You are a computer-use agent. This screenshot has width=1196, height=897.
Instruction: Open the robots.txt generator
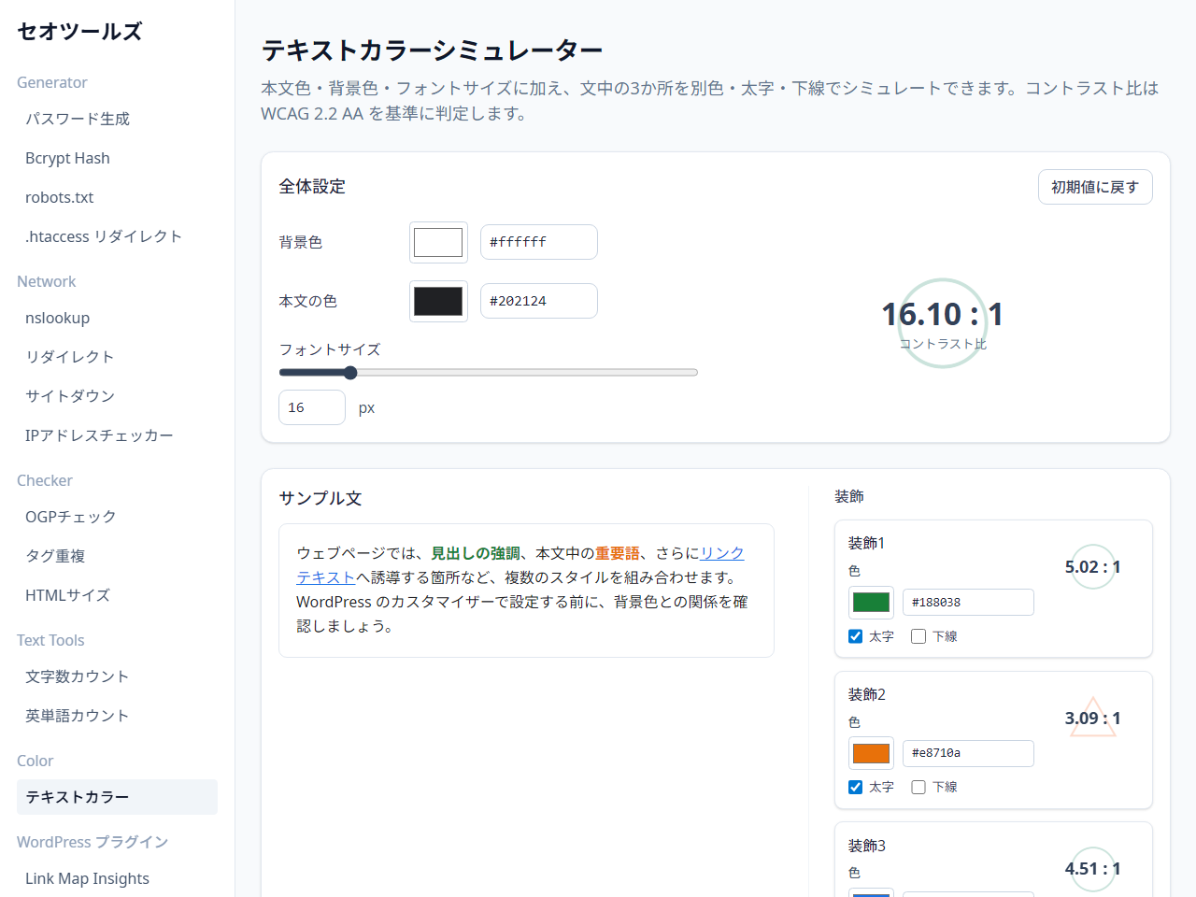(x=59, y=197)
